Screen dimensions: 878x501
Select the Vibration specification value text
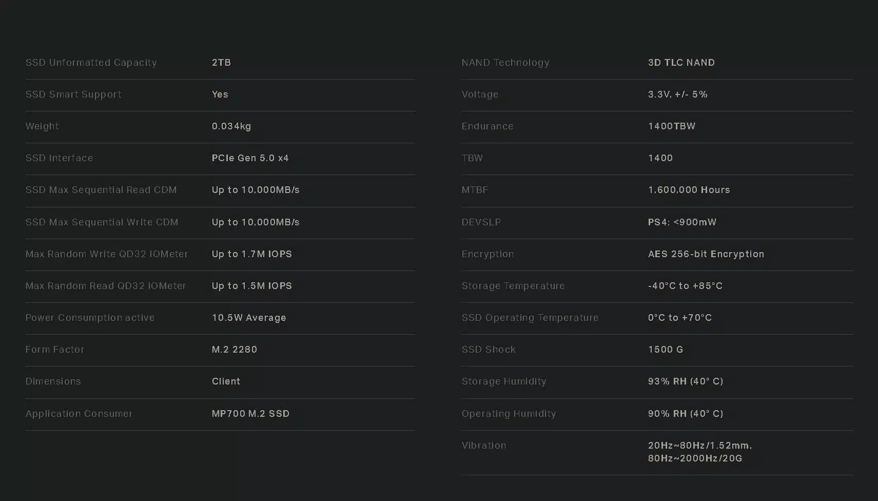[700, 452]
